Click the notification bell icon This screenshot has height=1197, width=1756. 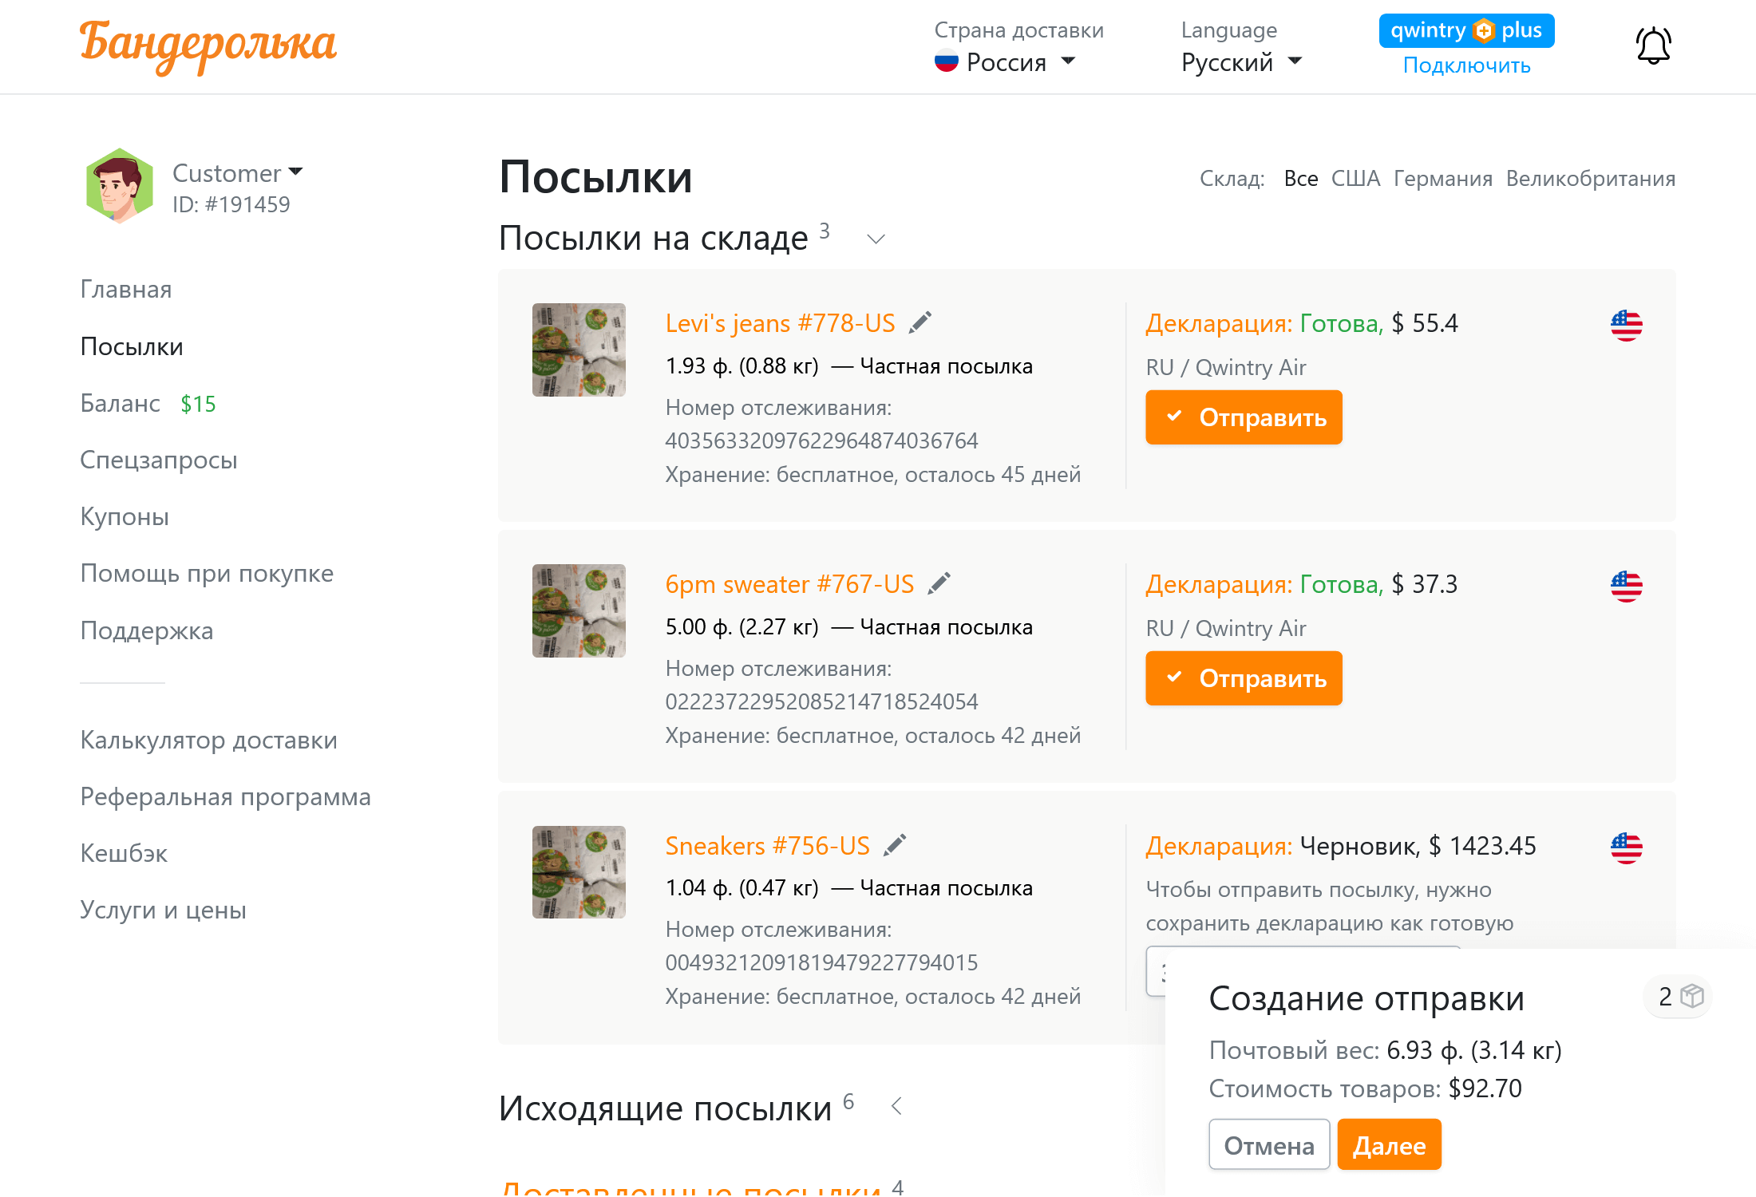(x=1653, y=46)
